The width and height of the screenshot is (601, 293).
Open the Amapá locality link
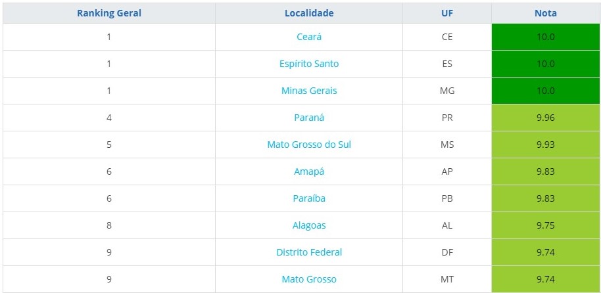[309, 171]
